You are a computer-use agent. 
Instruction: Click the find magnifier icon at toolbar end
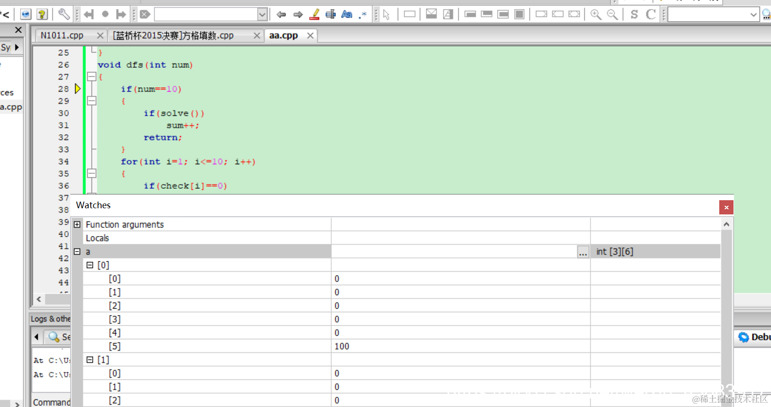point(766,15)
